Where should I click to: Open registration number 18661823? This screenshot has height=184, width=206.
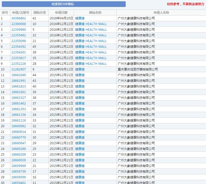click(19, 86)
